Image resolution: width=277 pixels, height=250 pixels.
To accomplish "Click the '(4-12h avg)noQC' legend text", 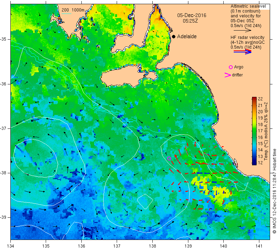I will click(x=248, y=42).
